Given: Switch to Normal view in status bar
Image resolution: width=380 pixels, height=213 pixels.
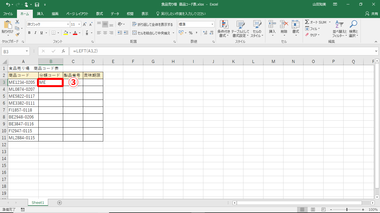Looking at the screenshot, I should (303, 210).
